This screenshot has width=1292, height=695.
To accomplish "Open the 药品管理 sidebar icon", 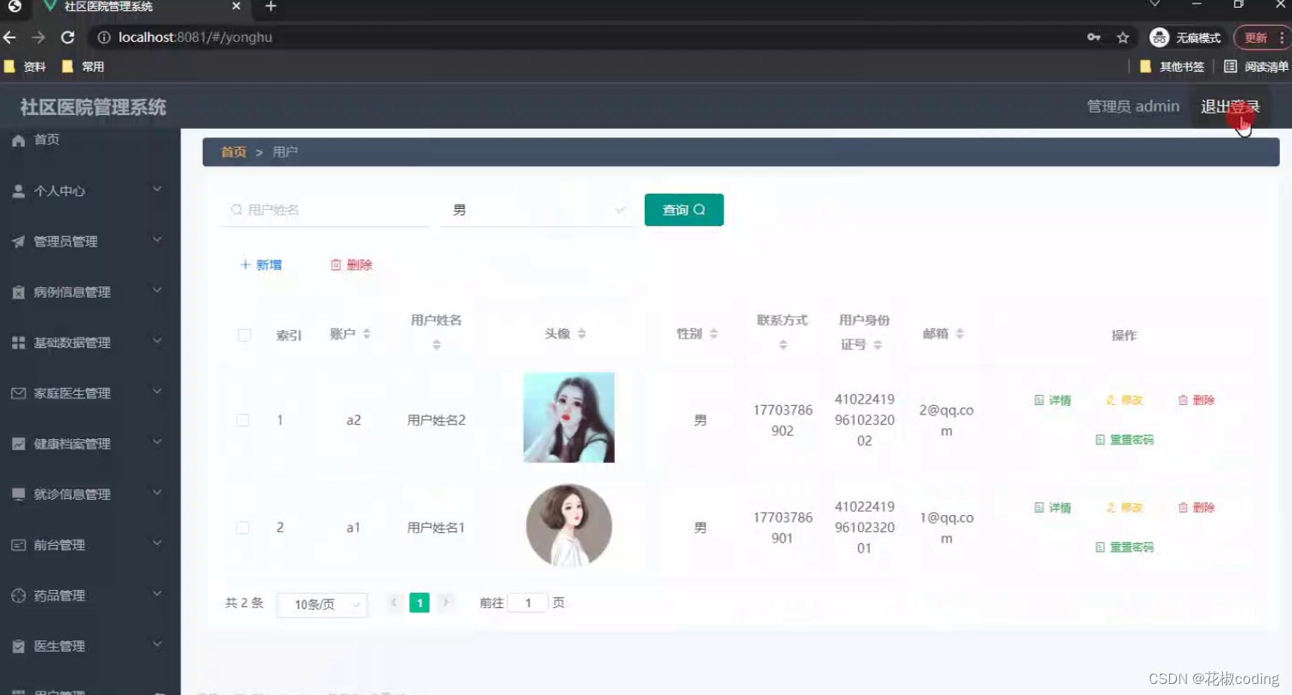I will [18, 595].
